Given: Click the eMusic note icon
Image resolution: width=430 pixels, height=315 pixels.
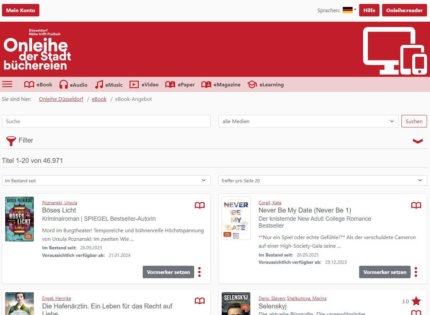Looking at the screenshot, I should click(99, 84).
